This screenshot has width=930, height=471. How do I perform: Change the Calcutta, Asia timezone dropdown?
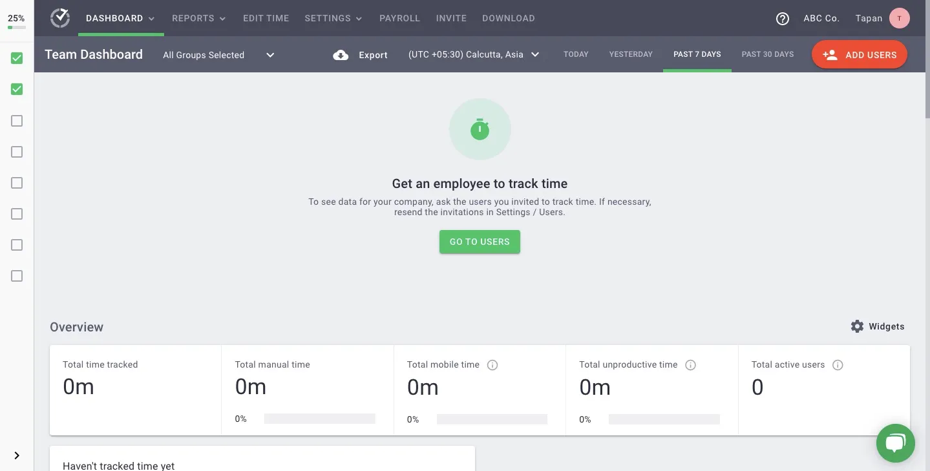tap(474, 54)
